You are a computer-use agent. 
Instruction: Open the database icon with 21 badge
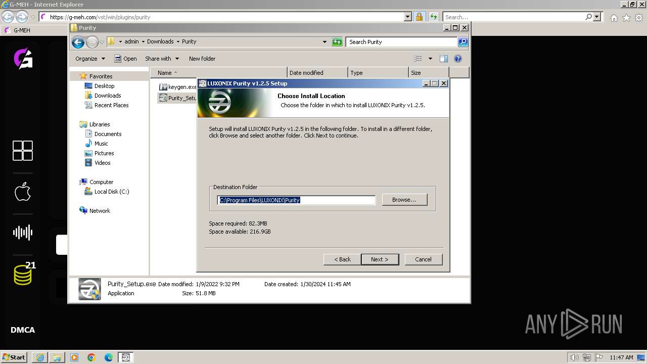point(23,274)
